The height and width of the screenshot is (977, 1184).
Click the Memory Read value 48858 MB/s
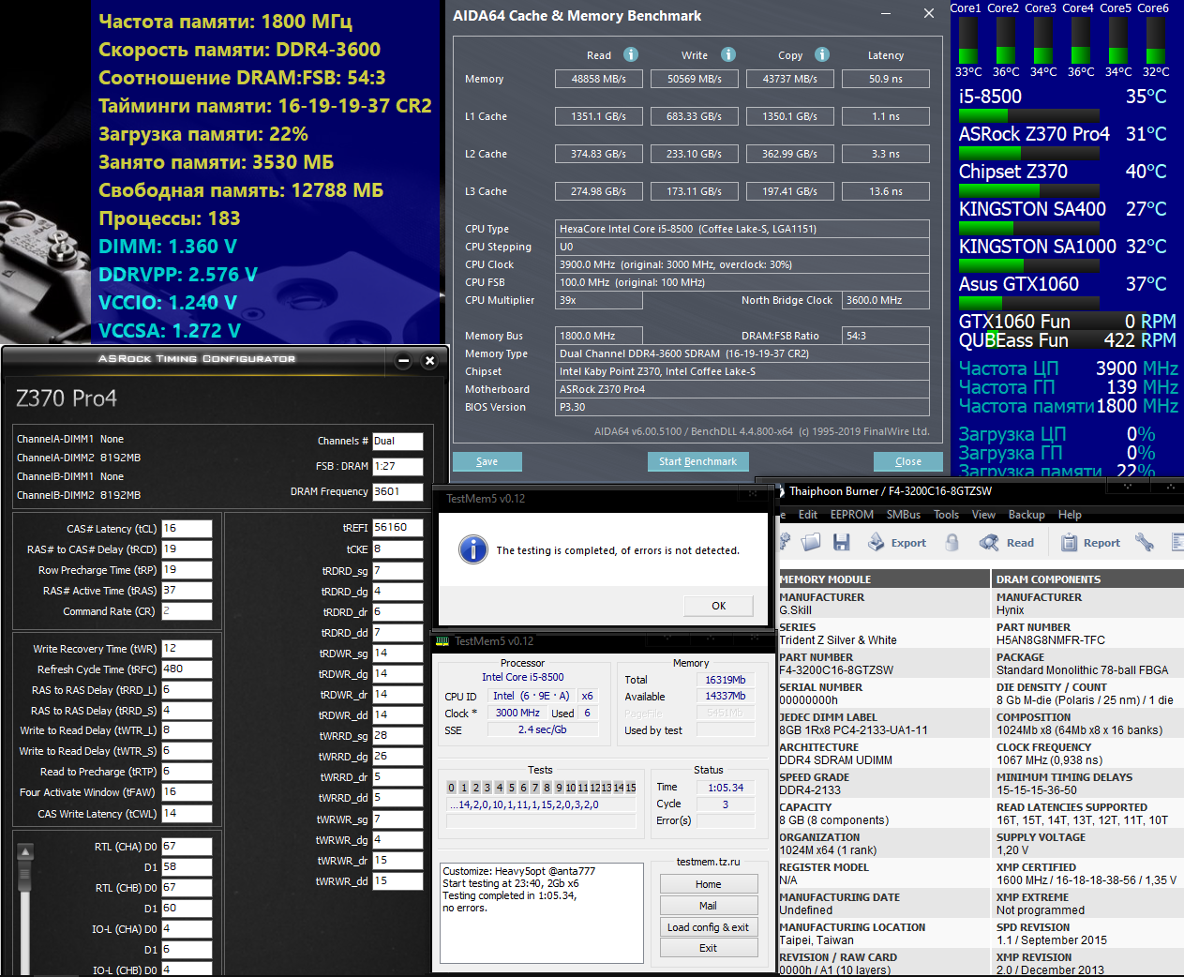(x=598, y=79)
